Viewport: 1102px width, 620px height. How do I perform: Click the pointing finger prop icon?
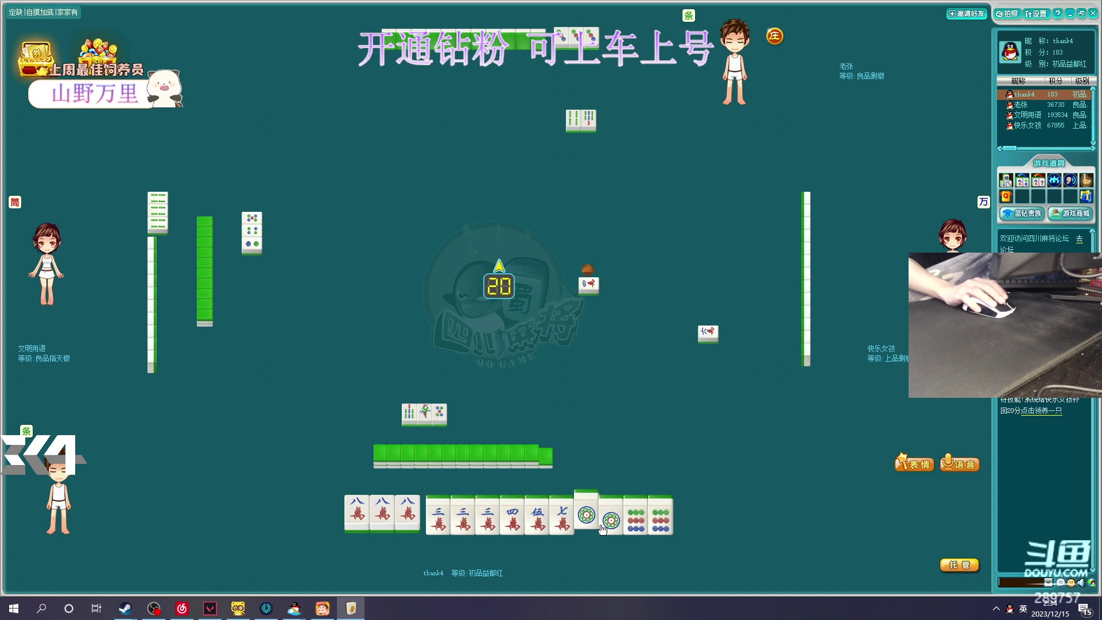pyautogui.click(x=1085, y=180)
